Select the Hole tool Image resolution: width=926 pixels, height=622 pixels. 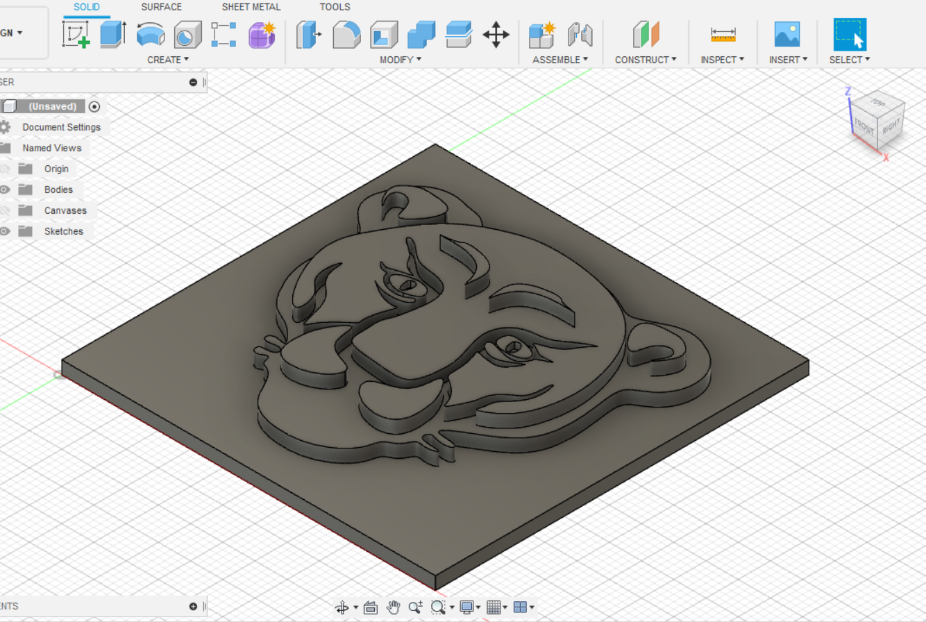187,34
